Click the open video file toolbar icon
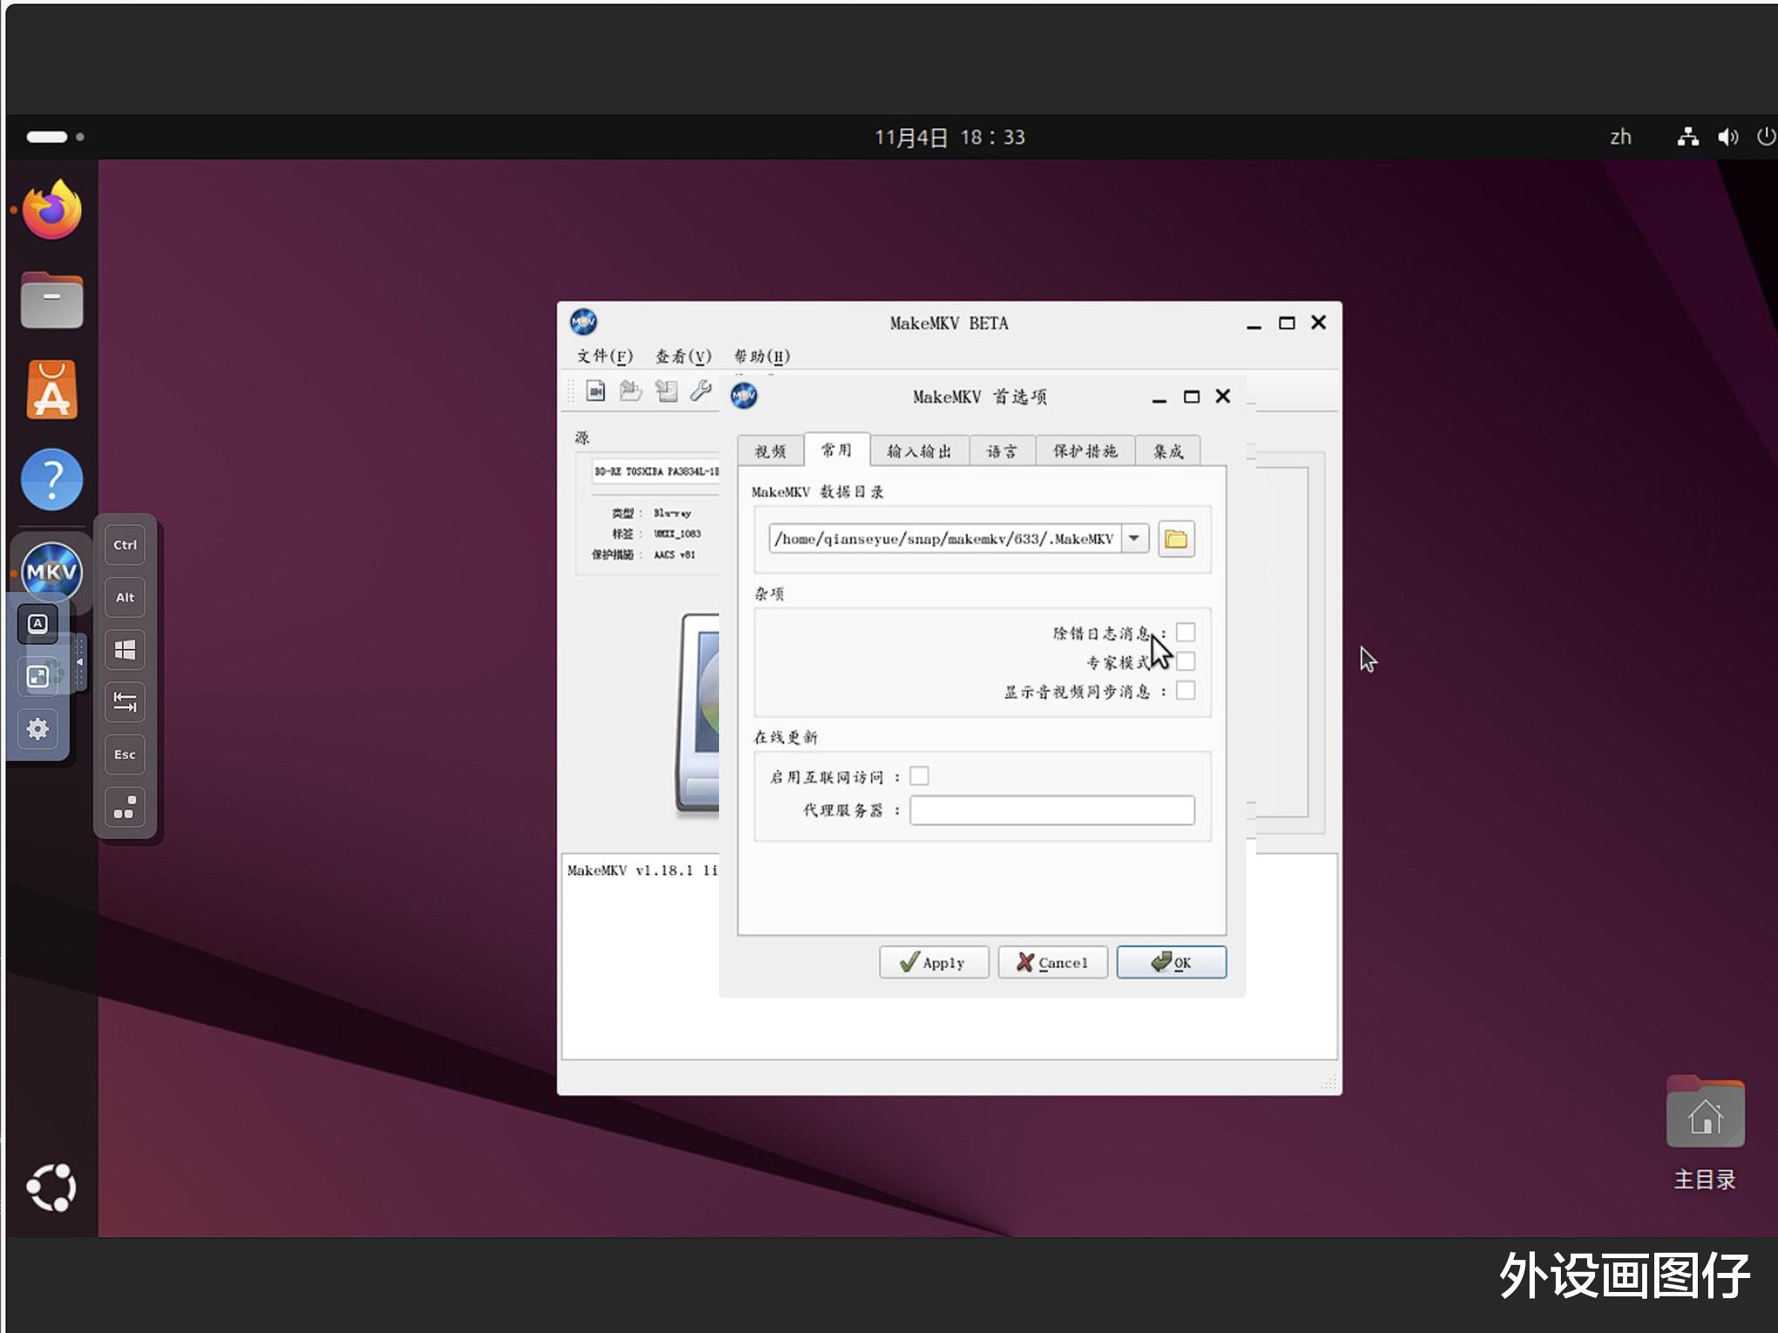 coord(595,391)
